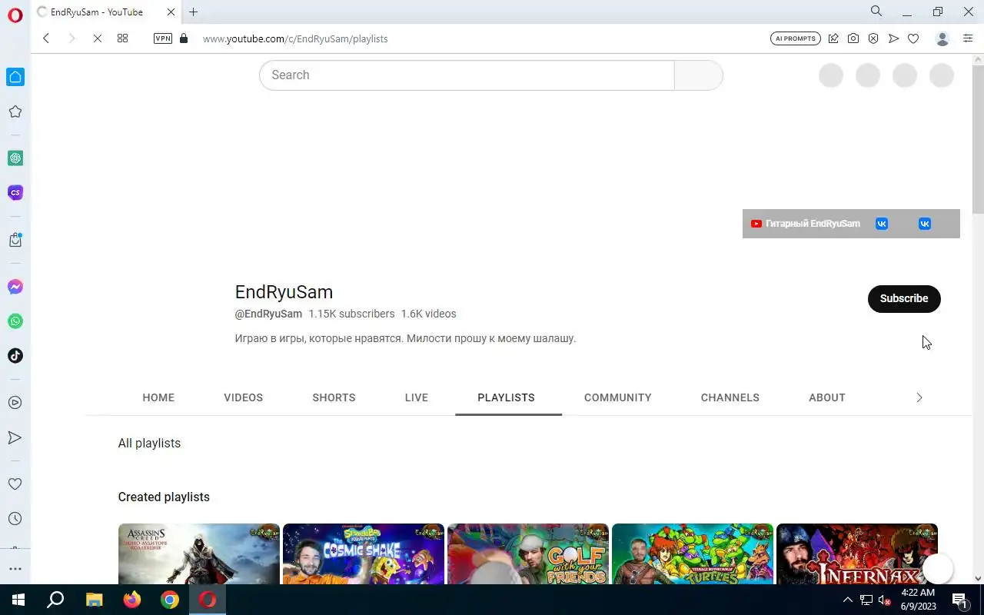Open the second VK banner link
The height and width of the screenshot is (615, 984).
[925, 224]
